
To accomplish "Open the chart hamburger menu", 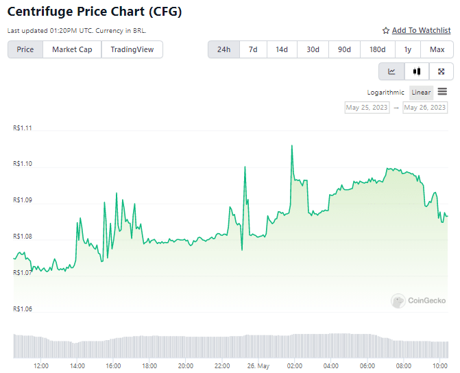I will (x=442, y=92).
